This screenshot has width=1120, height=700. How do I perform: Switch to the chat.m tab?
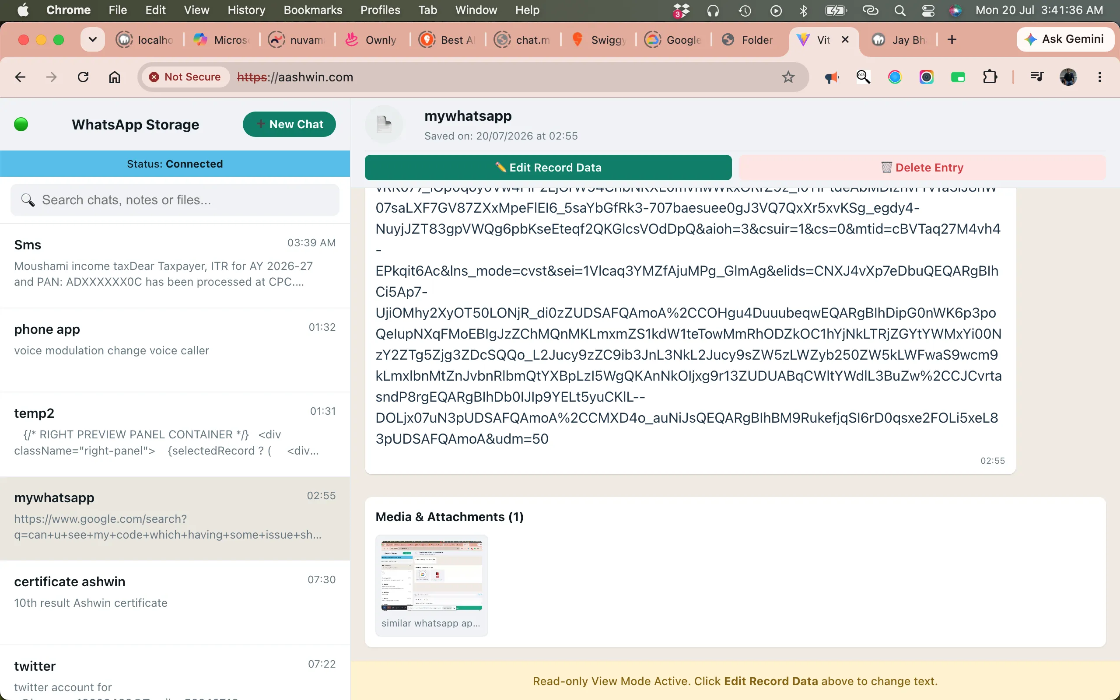point(522,40)
